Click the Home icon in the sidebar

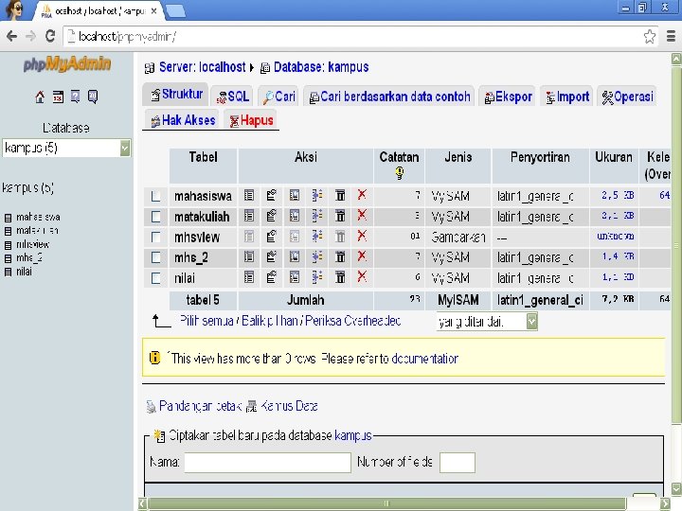pos(40,97)
